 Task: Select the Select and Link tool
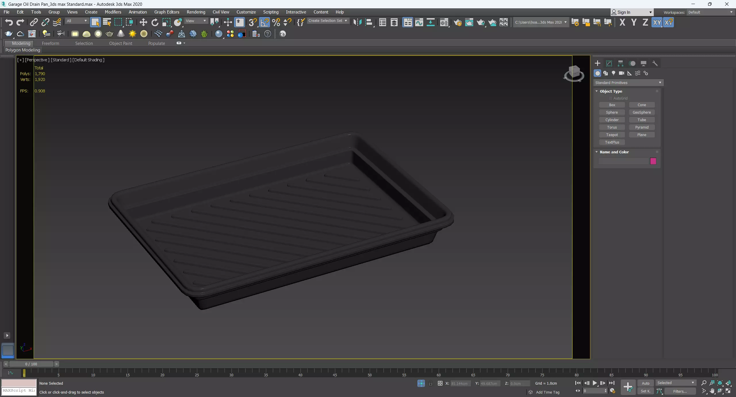pyautogui.click(x=34, y=22)
